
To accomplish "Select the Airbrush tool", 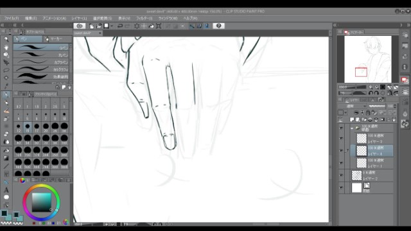I will 6,119.
